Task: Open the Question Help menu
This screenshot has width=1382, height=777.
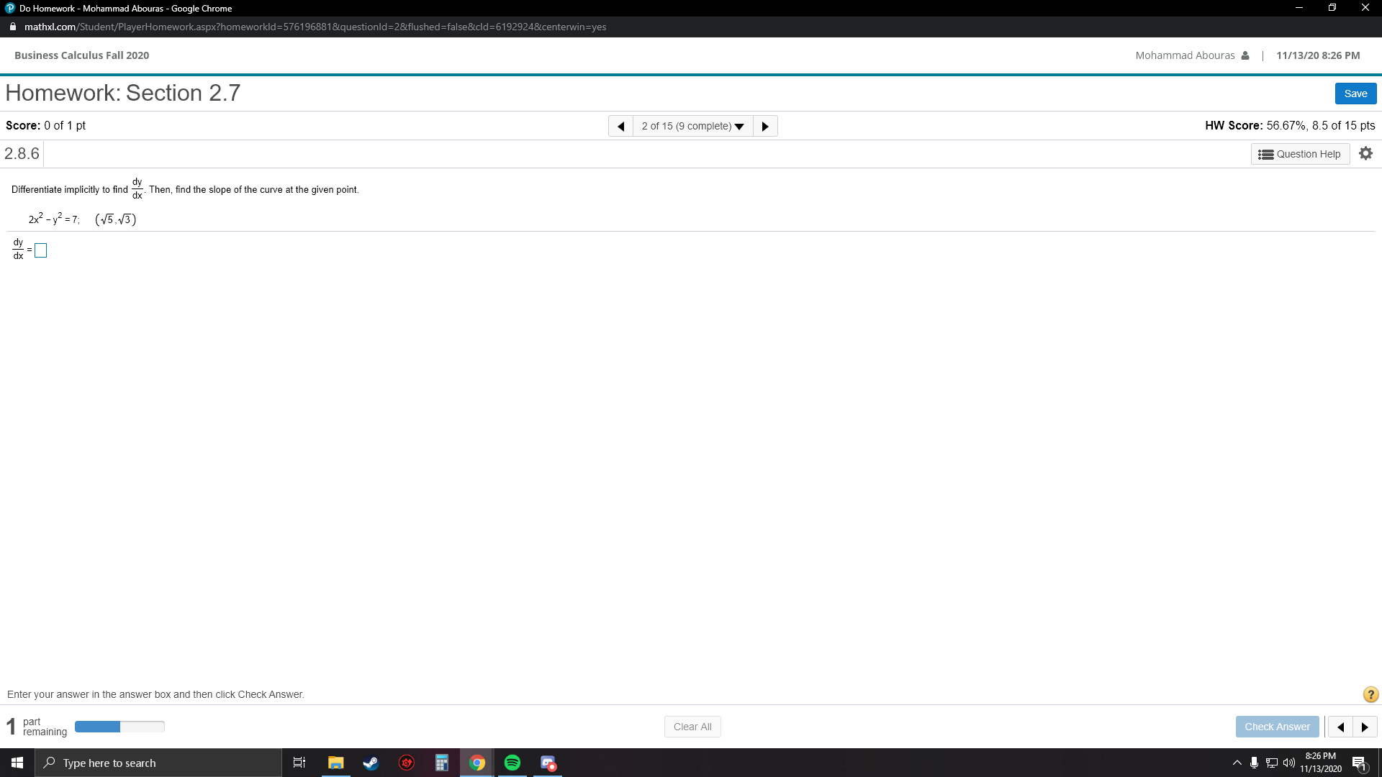Action: (x=1300, y=153)
